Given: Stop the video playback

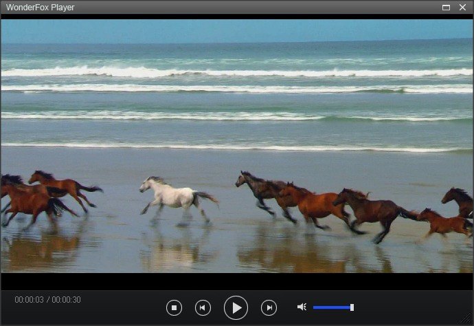Looking at the screenshot, I should tap(174, 307).
